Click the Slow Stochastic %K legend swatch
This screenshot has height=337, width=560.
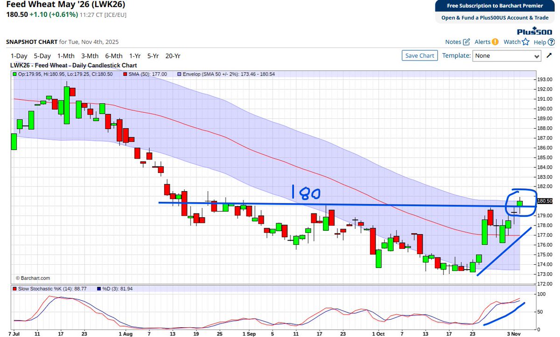click(15, 289)
